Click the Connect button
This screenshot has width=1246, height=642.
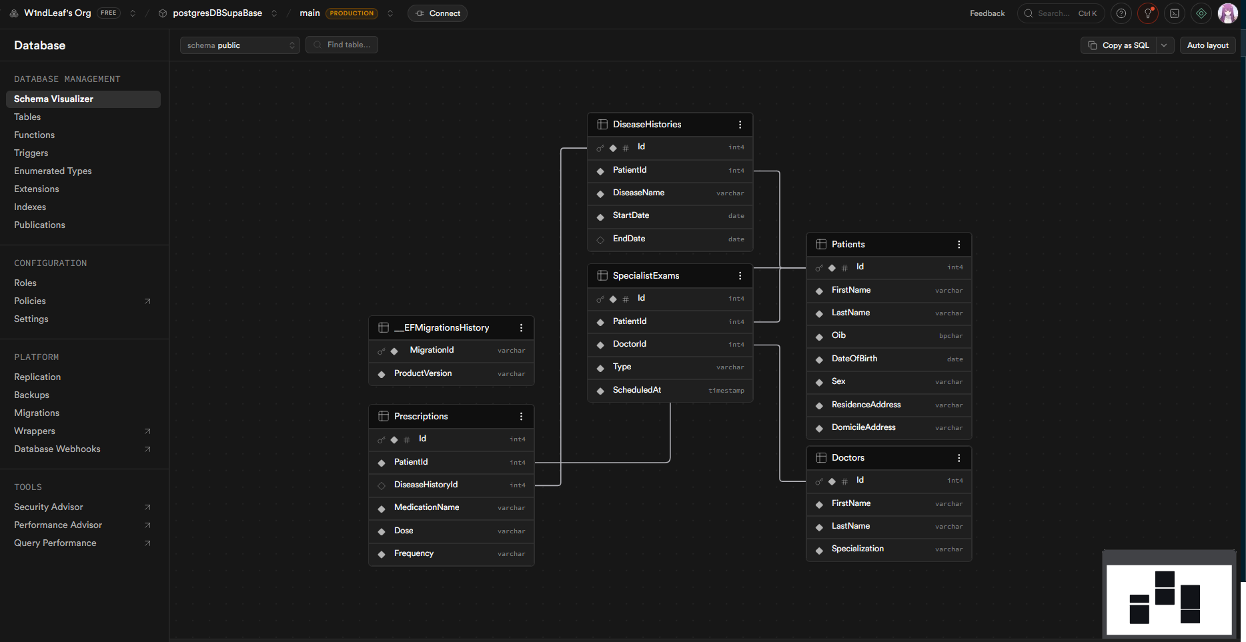point(438,13)
